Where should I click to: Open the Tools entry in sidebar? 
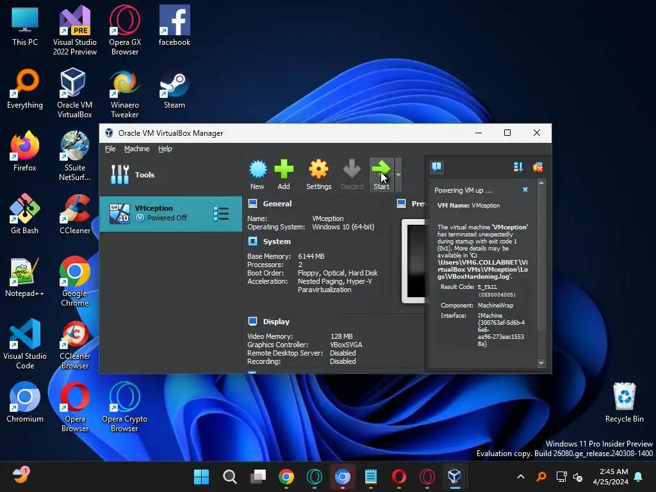pyautogui.click(x=170, y=175)
